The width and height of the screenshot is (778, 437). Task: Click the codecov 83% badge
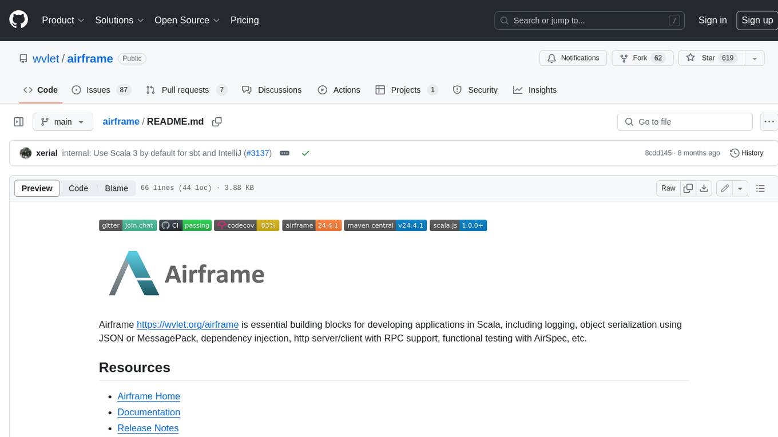click(247, 225)
